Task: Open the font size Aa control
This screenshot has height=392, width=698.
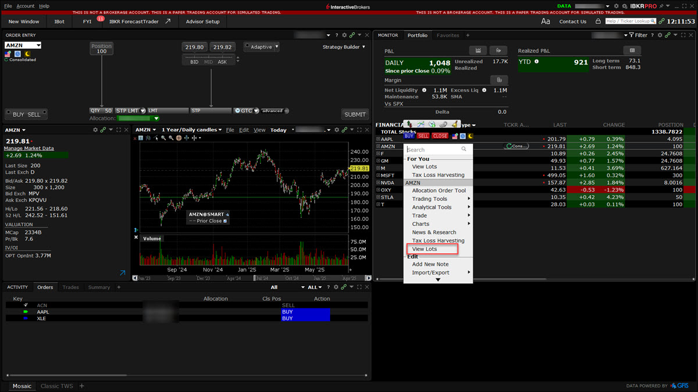Action: coord(545,21)
